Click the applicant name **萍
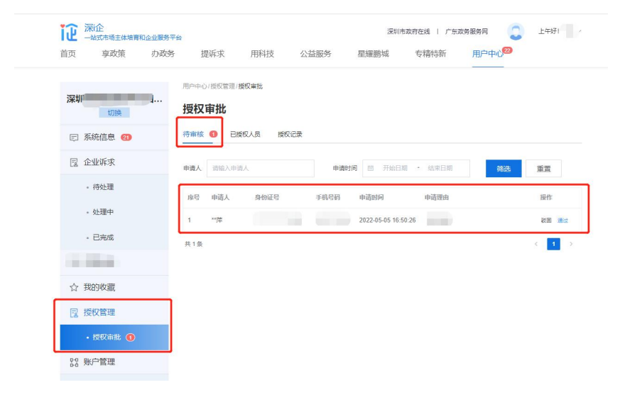Image resolution: width=620 pixels, height=397 pixels. click(x=217, y=220)
